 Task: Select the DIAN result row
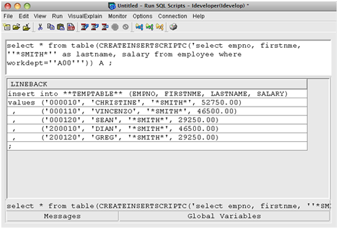tap(157, 128)
